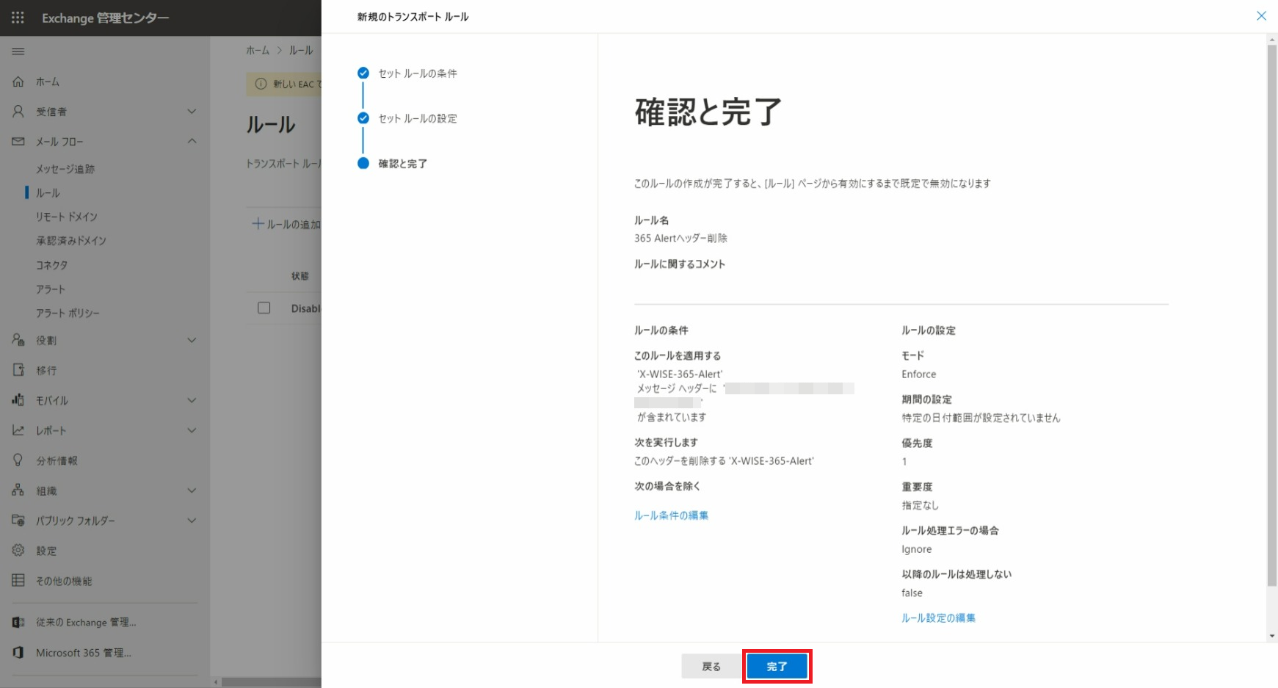Go to the completed 'セット ルールの設定' step
The width and height of the screenshot is (1278, 688).
pyautogui.click(x=417, y=118)
